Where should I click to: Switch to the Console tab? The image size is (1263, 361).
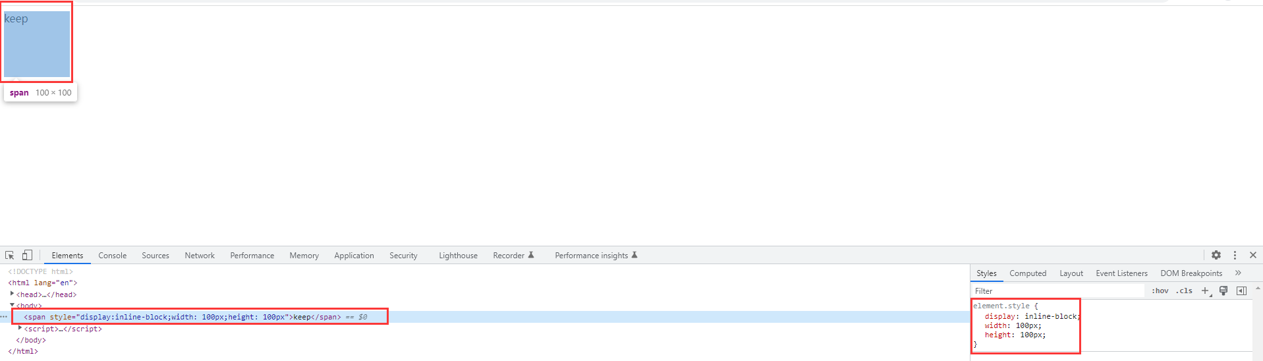(113, 256)
